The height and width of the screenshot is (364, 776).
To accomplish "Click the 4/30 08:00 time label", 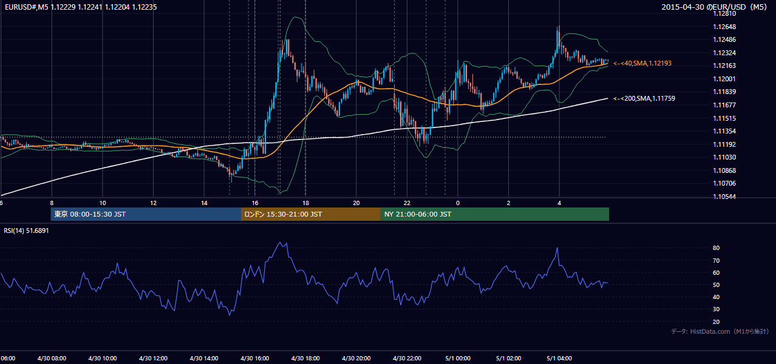I will click(x=52, y=359).
